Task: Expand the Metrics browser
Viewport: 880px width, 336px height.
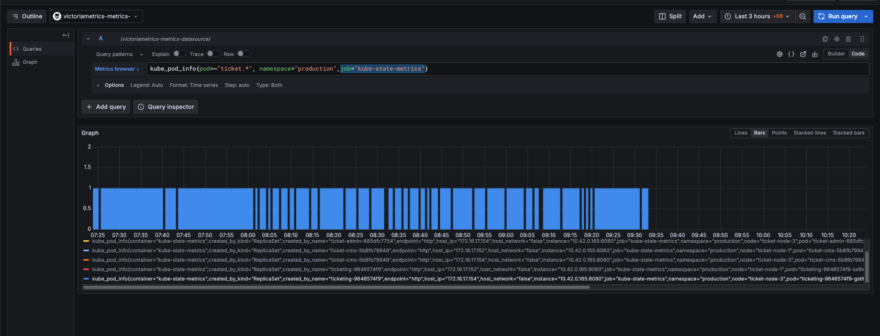Action: [117, 69]
